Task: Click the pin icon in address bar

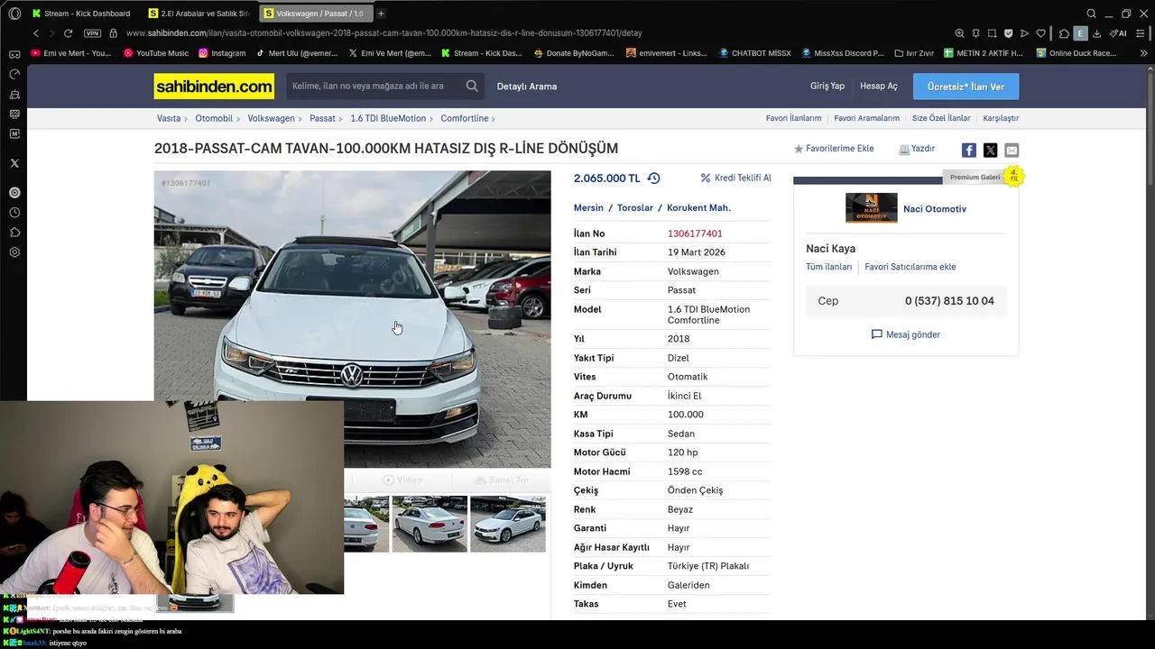Action: [975, 33]
